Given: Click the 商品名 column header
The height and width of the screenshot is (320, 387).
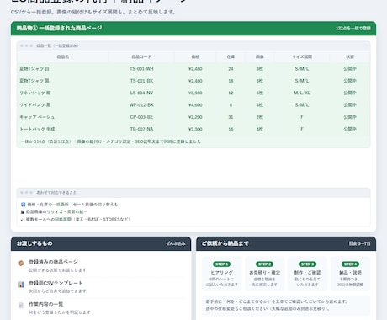Looking at the screenshot, I should tap(63, 56).
